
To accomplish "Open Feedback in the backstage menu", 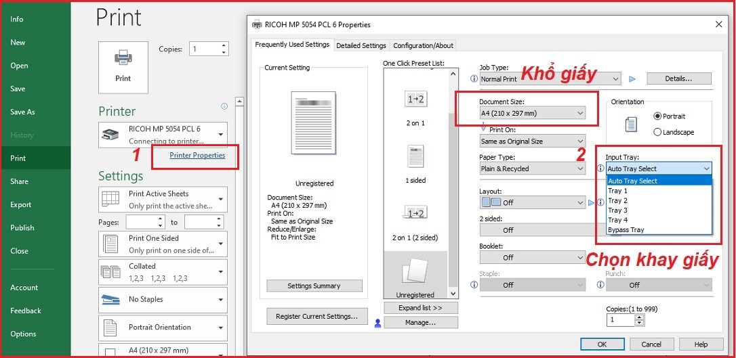I will tap(26, 311).
